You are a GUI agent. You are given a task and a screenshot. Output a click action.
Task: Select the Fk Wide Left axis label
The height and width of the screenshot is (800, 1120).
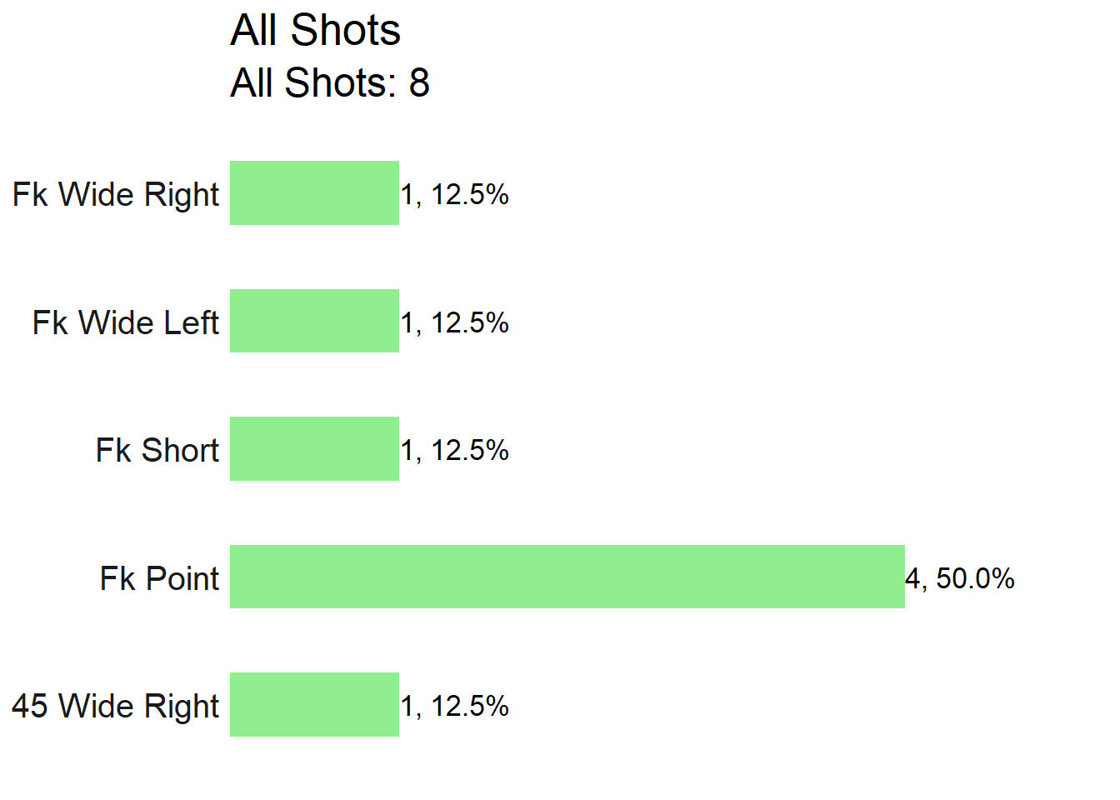click(x=126, y=322)
